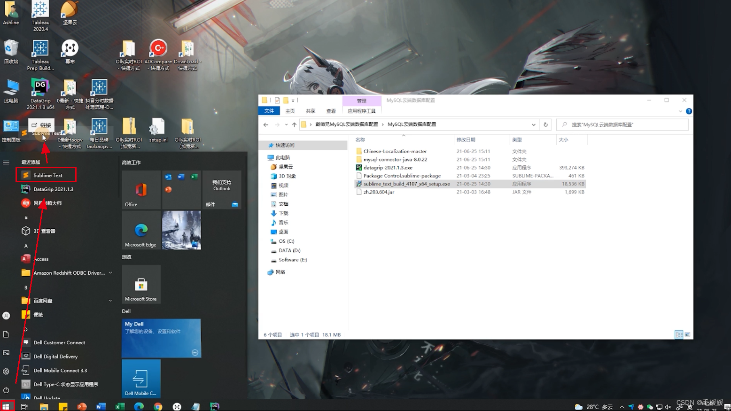Image resolution: width=731 pixels, height=411 pixels.
Task: Select datagrip-2021.1.3.exe file
Action: pyautogui.click(x=388, y=168)
